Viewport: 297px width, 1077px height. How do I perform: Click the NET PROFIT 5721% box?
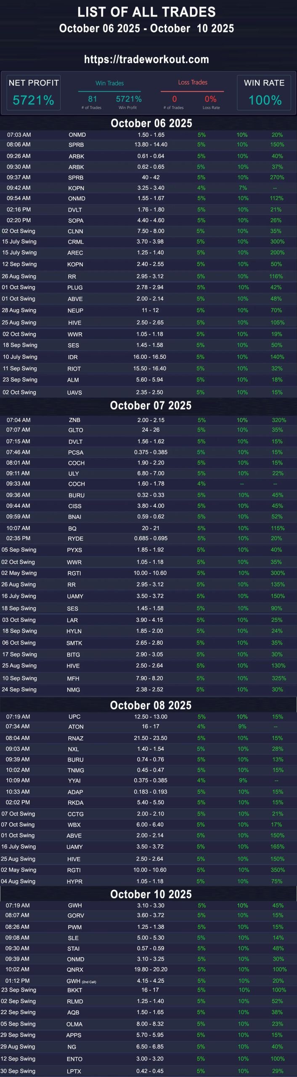coord(34,93)
